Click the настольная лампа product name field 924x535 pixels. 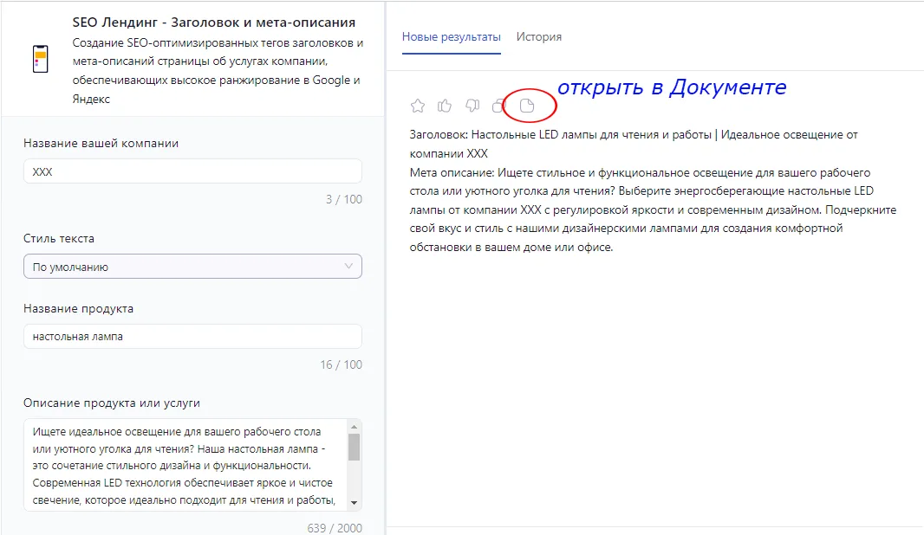click(x=192, y=336)
